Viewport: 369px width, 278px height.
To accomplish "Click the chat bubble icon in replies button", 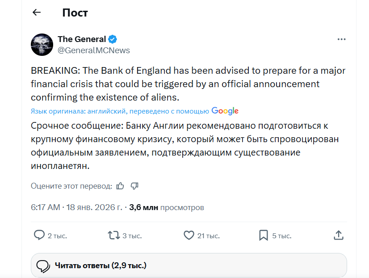I will (x=43, y=266).
